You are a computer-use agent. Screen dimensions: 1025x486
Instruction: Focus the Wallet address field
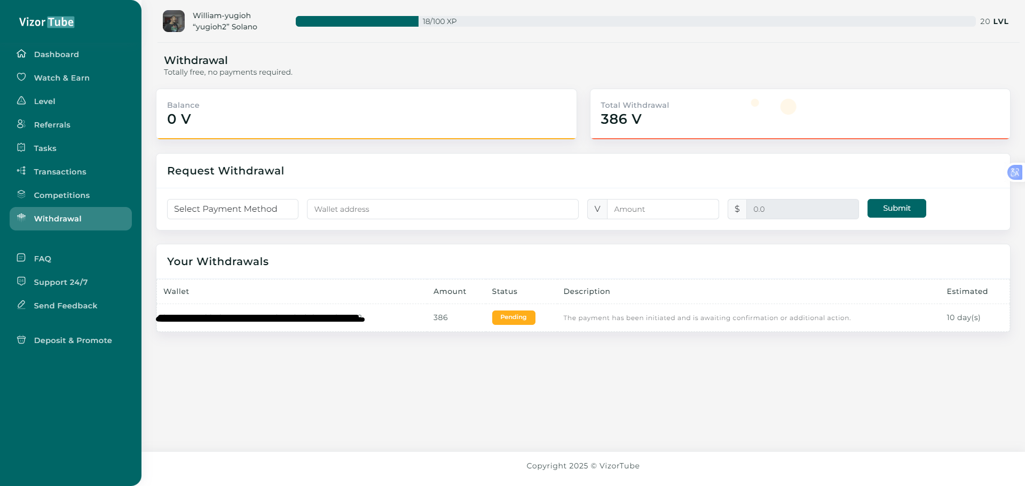pos(442,209)
